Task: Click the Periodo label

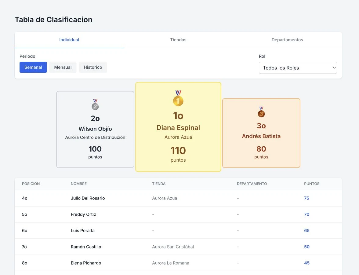Action: pos(27,56)
